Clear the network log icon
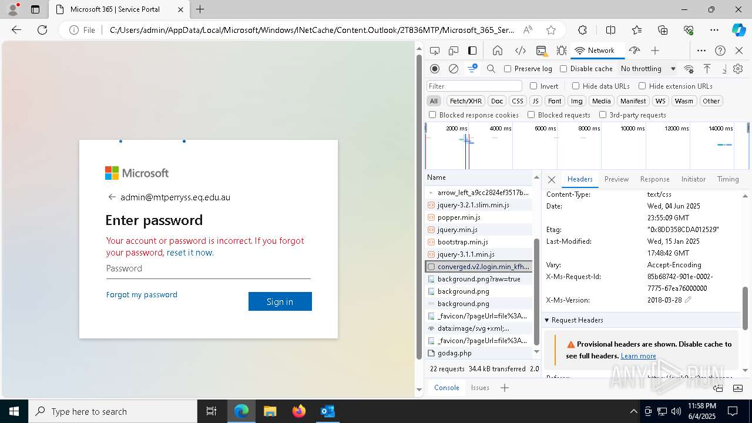Image resolution: width=752 pixels, height=423 pixels. click(x=454, y=69)
